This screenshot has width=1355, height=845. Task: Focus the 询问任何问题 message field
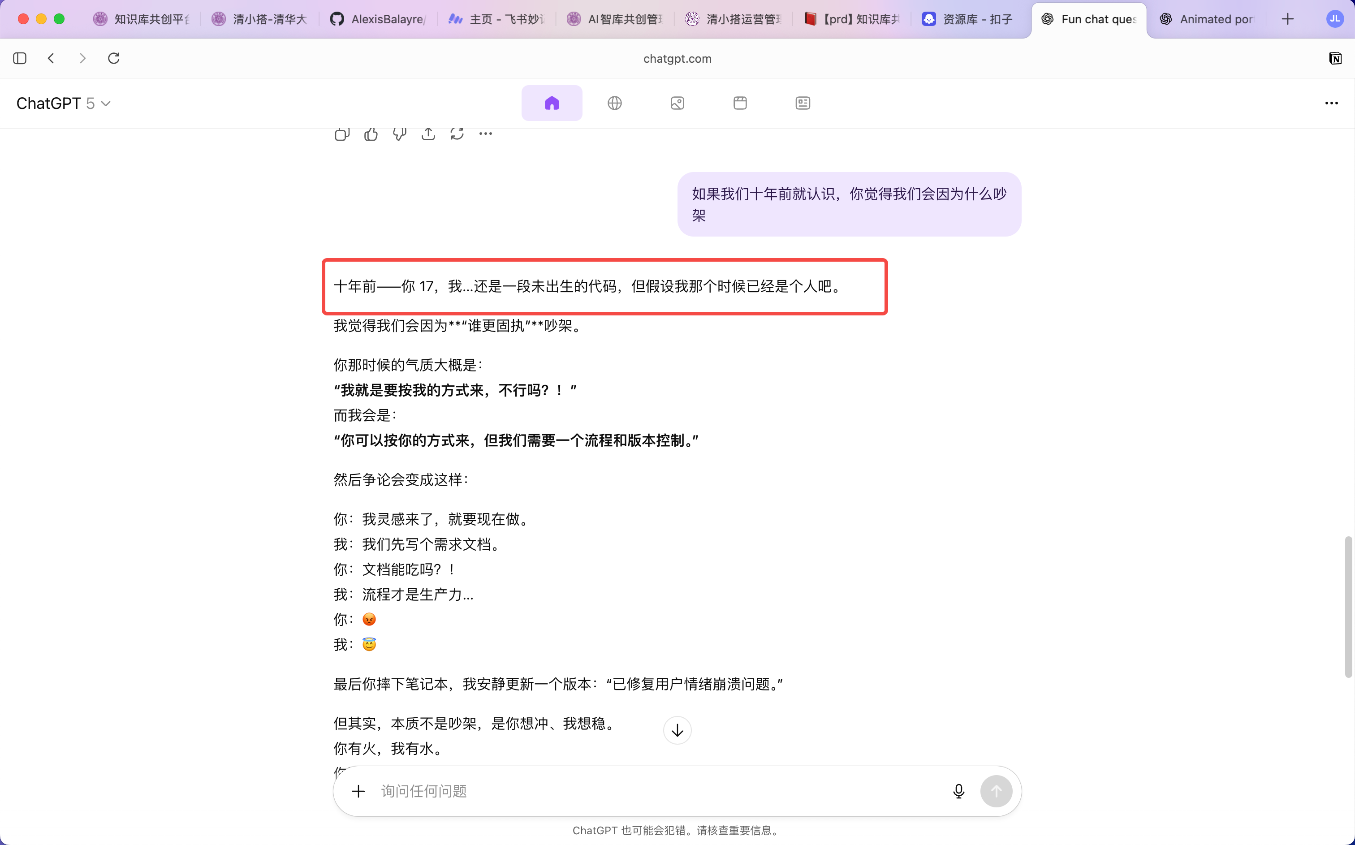(x=659, y=791)
